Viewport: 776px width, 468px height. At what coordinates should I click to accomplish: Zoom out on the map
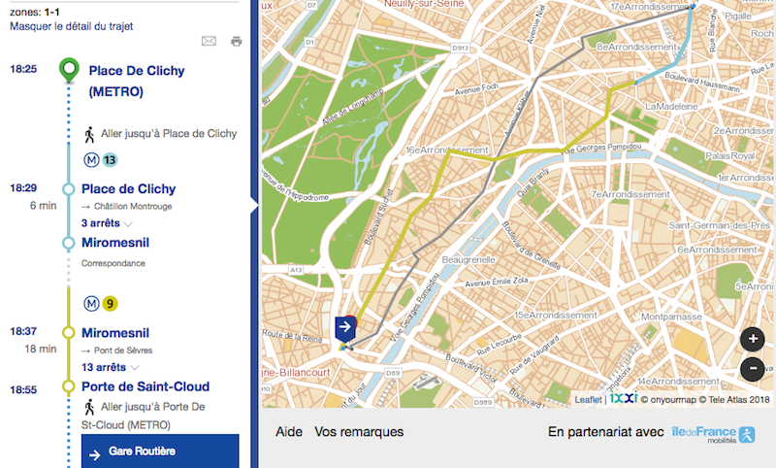[x=753, y=369]
